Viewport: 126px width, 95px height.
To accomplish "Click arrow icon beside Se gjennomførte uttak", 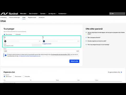I will [121, 72].
